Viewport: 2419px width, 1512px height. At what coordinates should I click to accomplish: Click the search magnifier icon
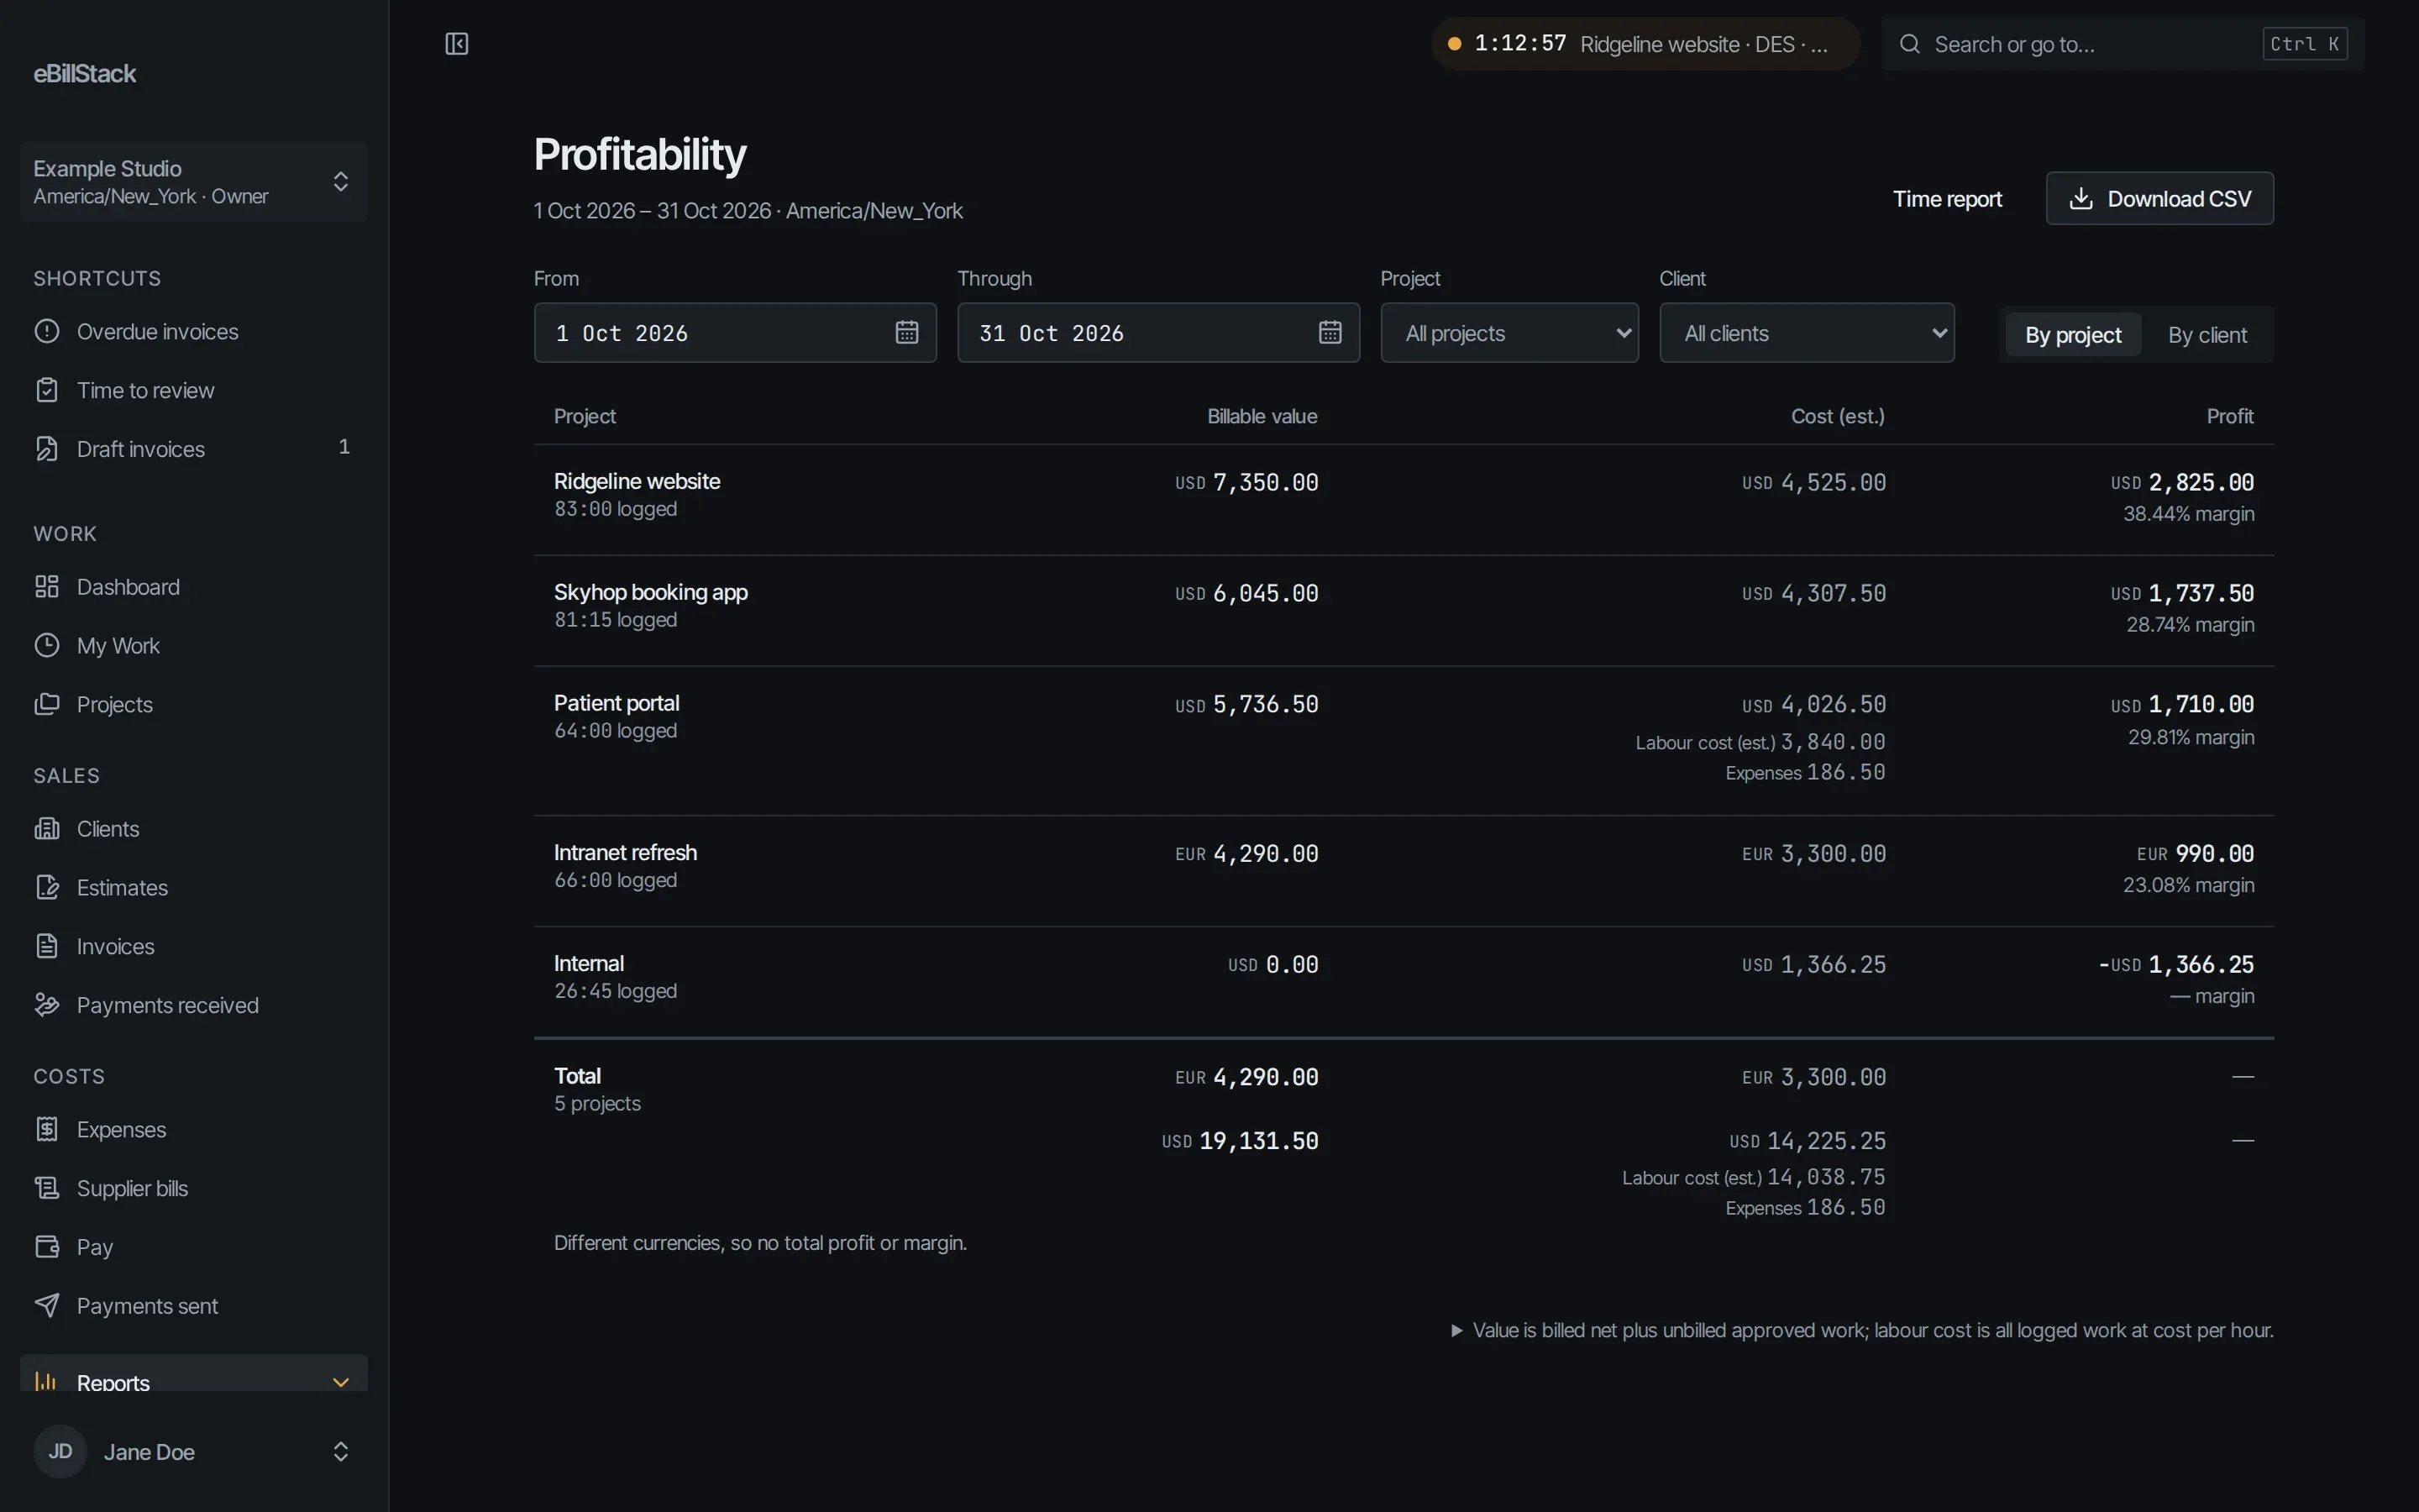(x=1909, y=44)
